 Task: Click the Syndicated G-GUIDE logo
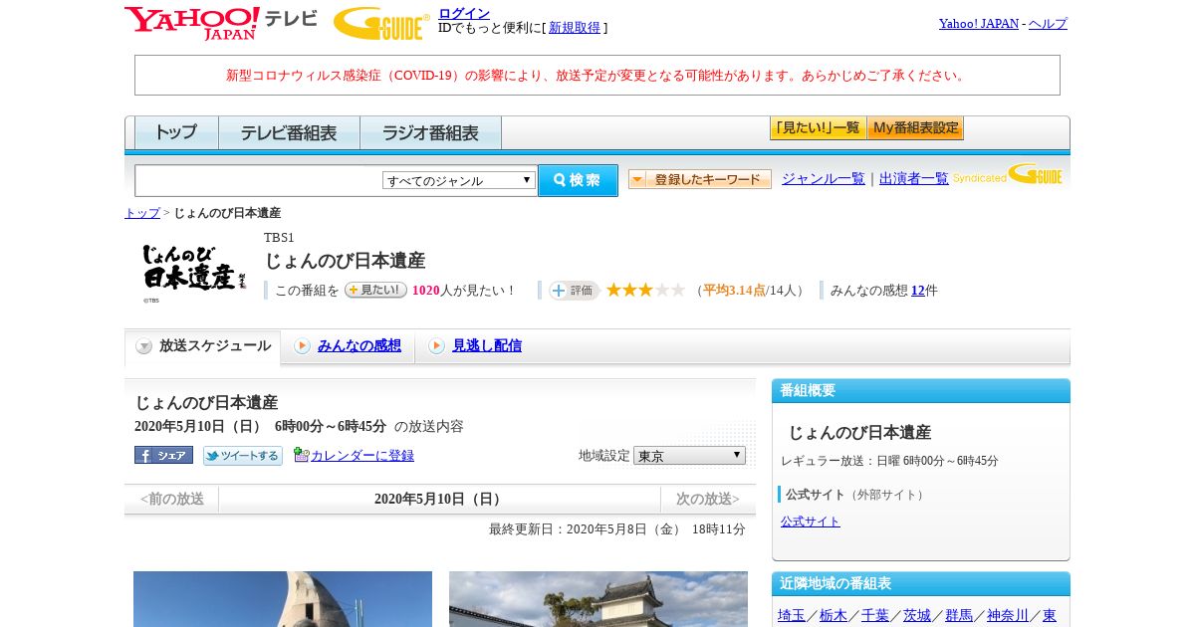tap(1008, 175)
